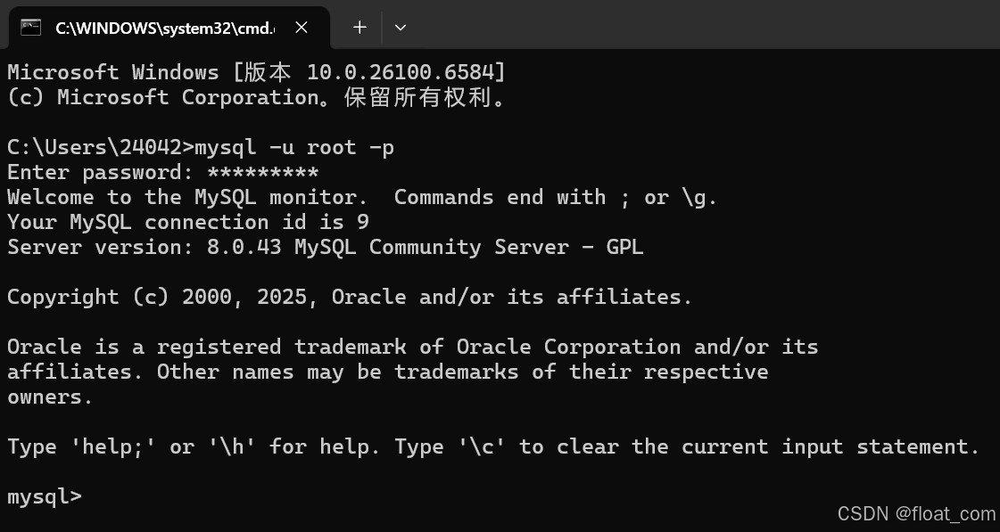The width and height of the screenshot is (1000, 532).
Task: Click the Server version 8.0.43 line
Action: [x=325, y=247]
